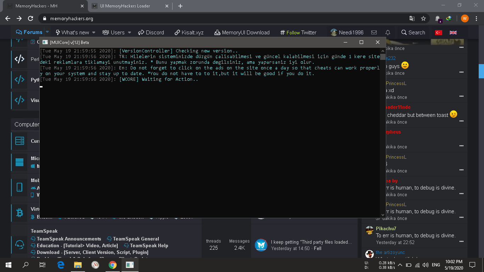Reload the current page
The height and width of the screenshot is (272, 484).
click(30, 18)
